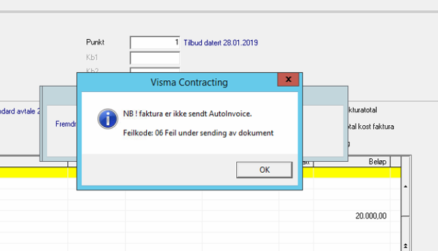
Task: Click the scroll up arrow of the table
Action: tap(405, 186)
